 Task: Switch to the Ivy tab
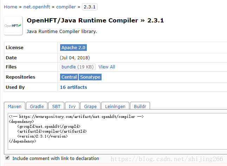coord(72,106)
